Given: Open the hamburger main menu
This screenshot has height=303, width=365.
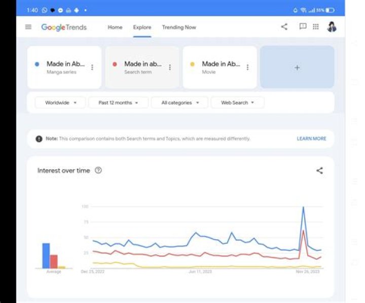Looking at the screenshot, I should (x=28, y=27).
